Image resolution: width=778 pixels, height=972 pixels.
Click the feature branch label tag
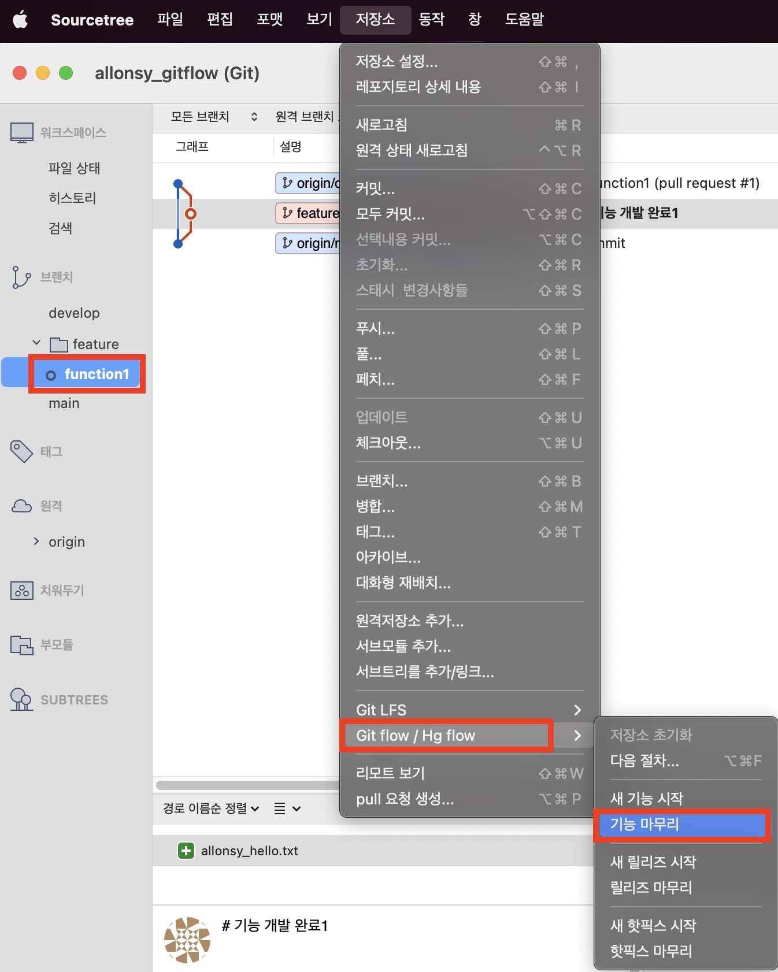tap(308, 213)
